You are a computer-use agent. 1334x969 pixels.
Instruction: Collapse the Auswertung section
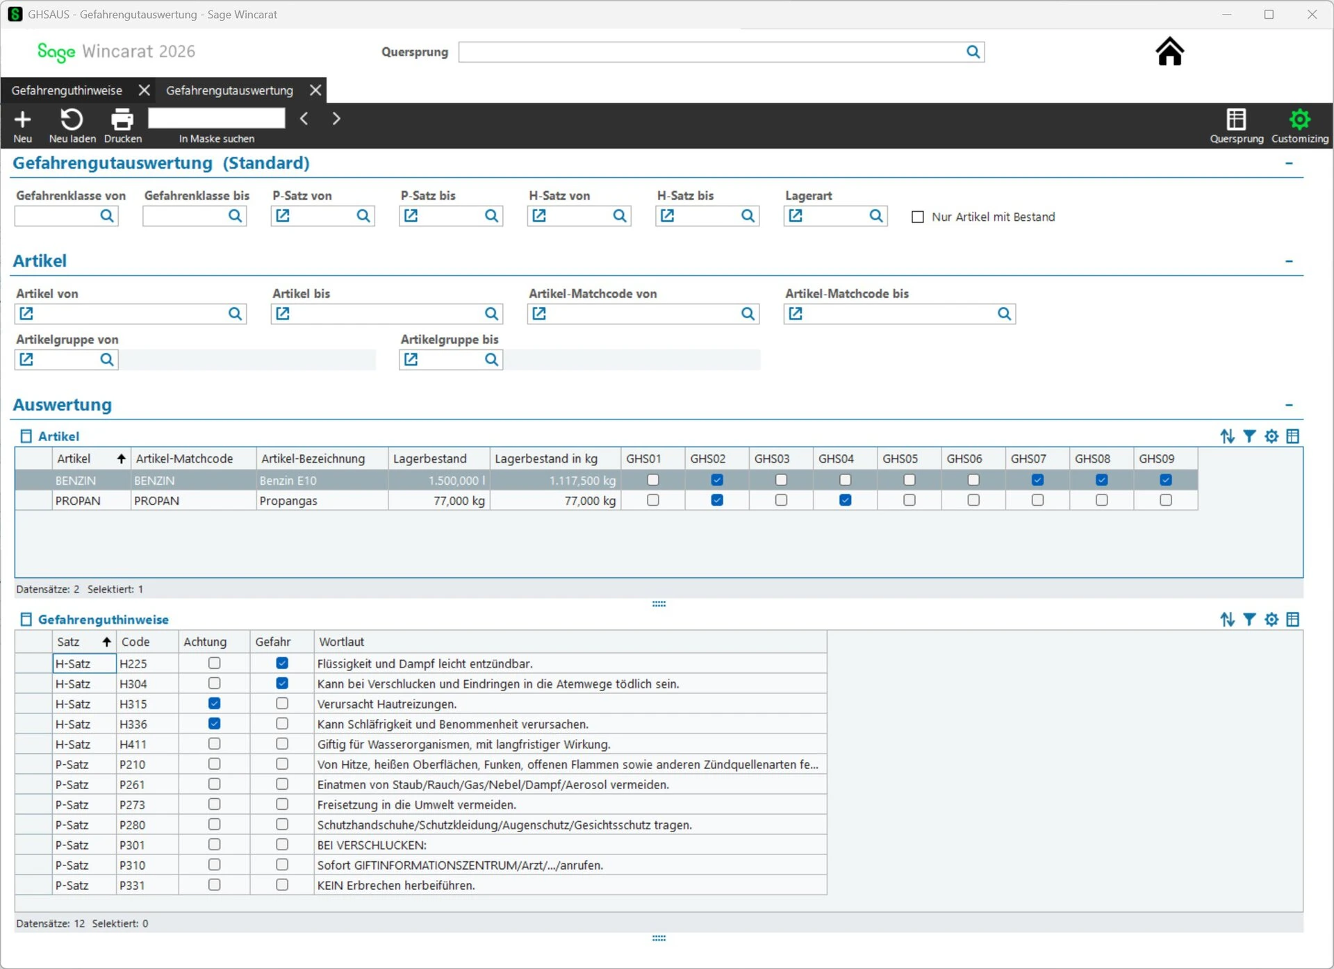pyautogui.click(x=1289, y=405)
